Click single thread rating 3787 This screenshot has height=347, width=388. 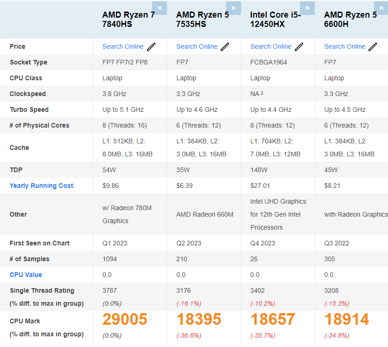point(109,290)
